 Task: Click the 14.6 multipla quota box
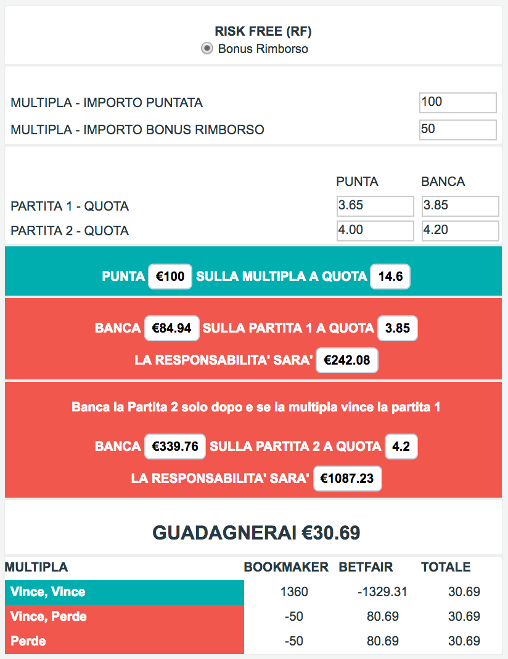(390, 277)
